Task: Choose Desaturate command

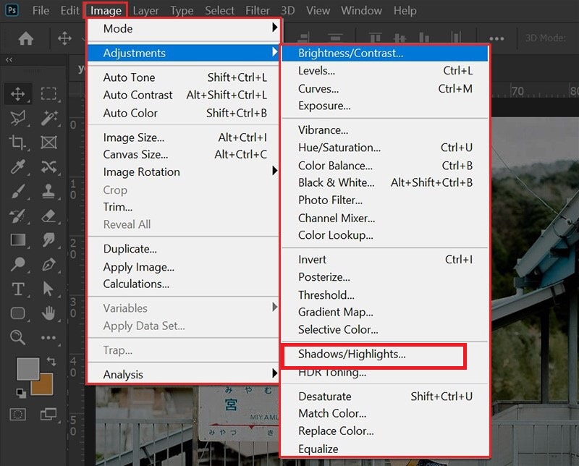Action: pos(385,397)
